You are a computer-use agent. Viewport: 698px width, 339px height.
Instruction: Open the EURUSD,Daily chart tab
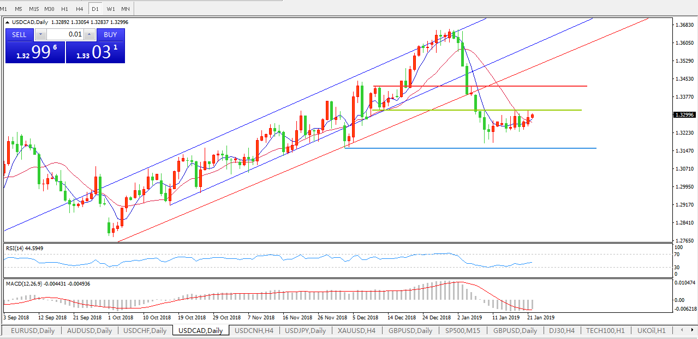tap(33, 330)
